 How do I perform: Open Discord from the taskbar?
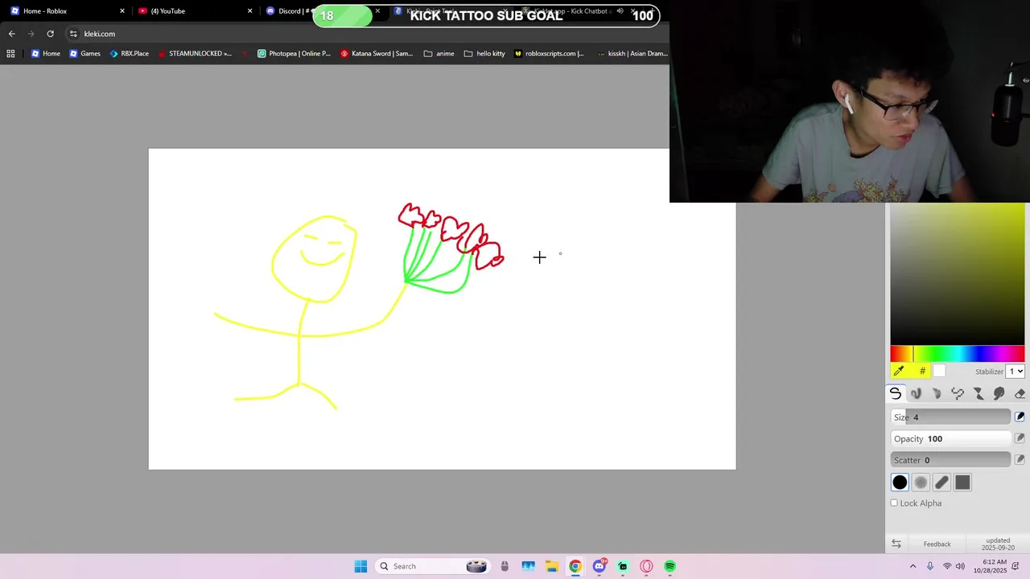pos(599,566)
